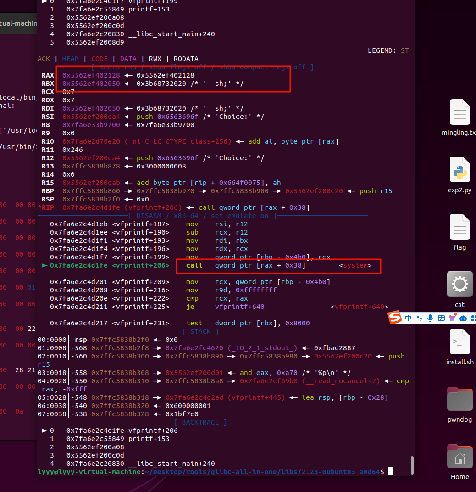Click the R15 value 0x5562ef200cab
This screenshot has height=492, width=476.
pos(91,183)
